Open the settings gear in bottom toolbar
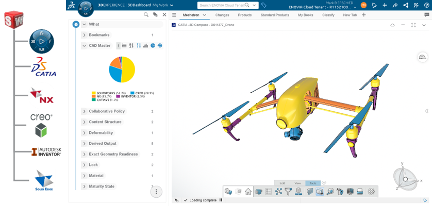432x206 pixels. tap(371, 192)
